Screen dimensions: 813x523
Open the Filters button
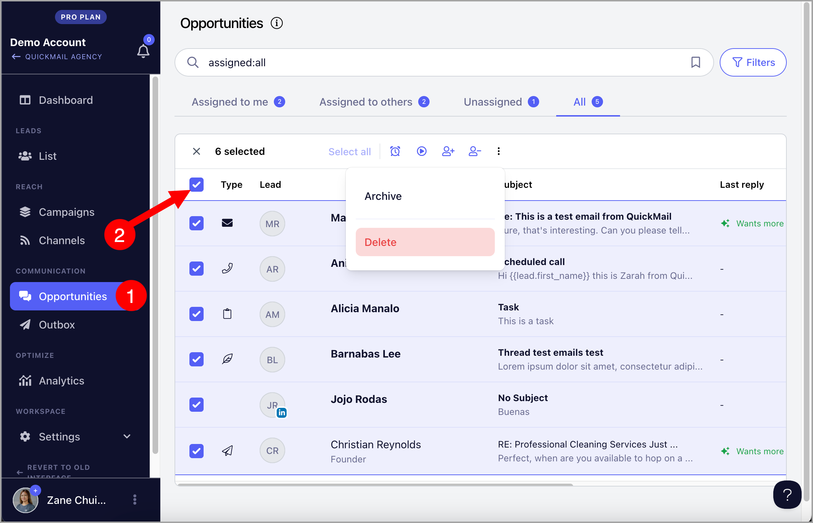753,62
